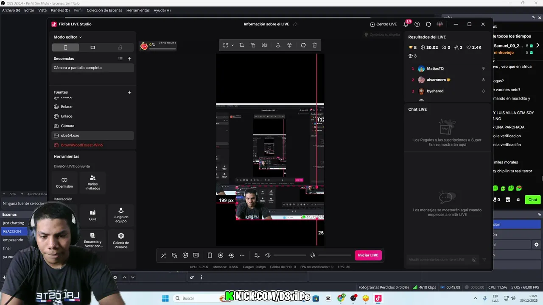The image size is (543, 305).
Task: Open the 'Juego en equipo' tool
Action: pyautogui.click(x=121, y=216)
